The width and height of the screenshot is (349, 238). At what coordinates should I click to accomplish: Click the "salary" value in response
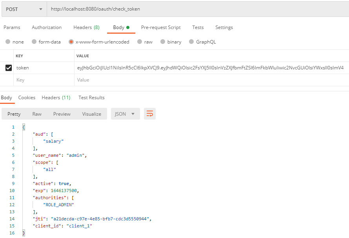(53, 141)
